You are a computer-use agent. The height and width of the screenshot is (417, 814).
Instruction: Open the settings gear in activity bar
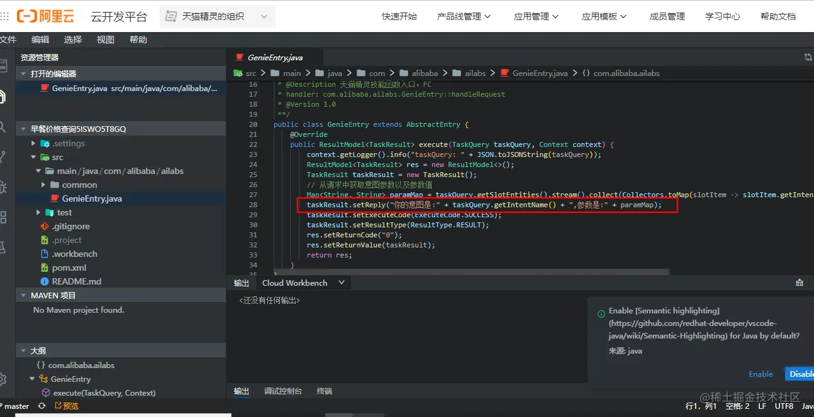point(3,379)
